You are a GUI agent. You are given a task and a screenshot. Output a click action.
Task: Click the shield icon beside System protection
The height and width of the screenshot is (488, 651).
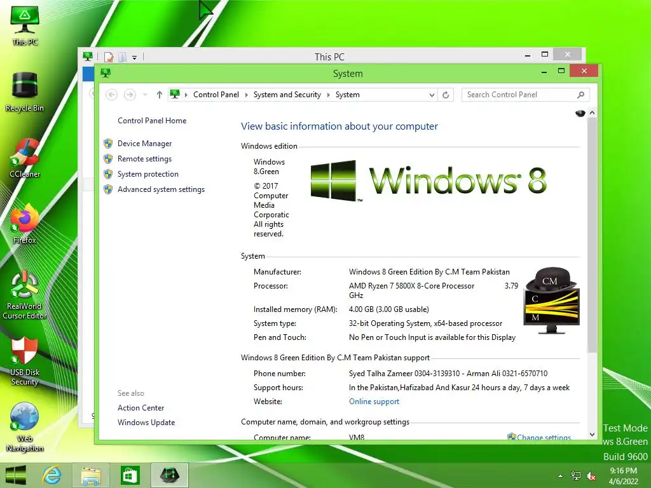tap(108, 174)
